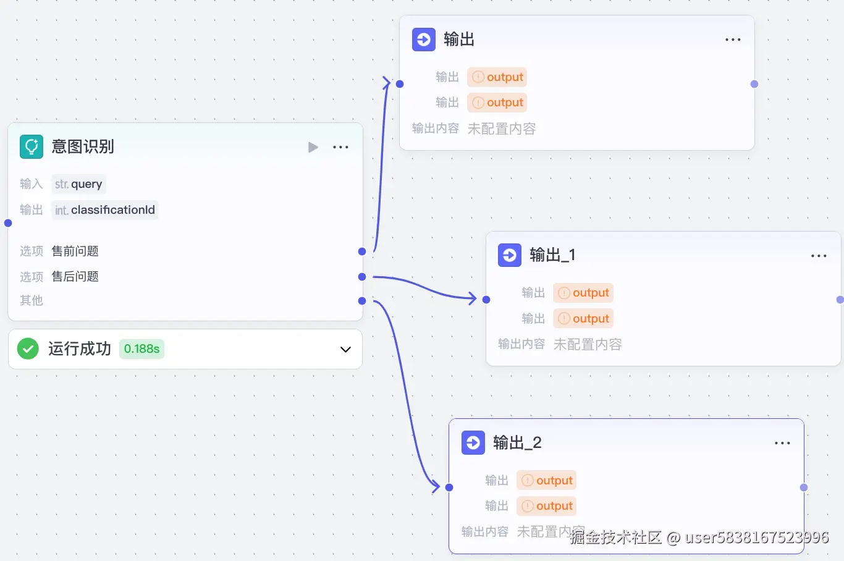Click the 其他 output connection port
Screen dimensions: 844x561
[362, 301]
